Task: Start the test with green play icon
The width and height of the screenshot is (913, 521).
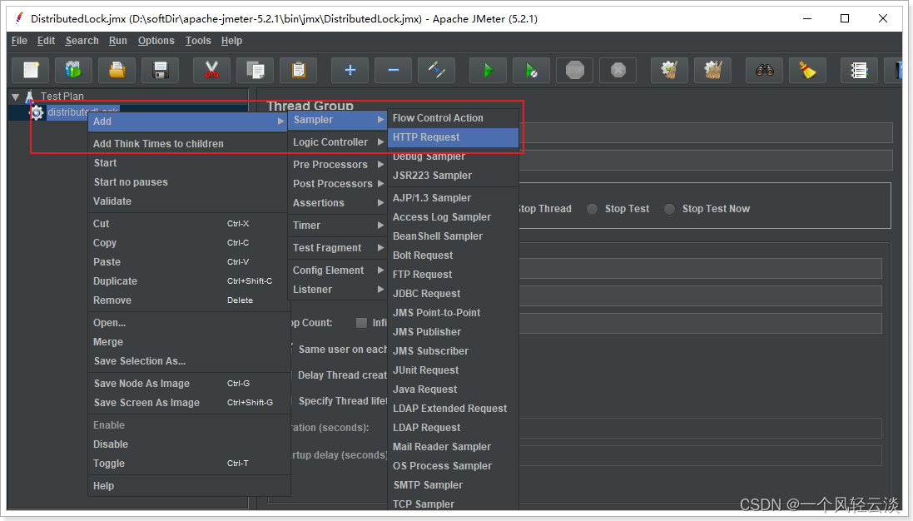Action: 488,71
